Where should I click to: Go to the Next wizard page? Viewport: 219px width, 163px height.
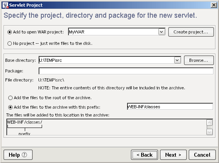[x=173, y=155]
